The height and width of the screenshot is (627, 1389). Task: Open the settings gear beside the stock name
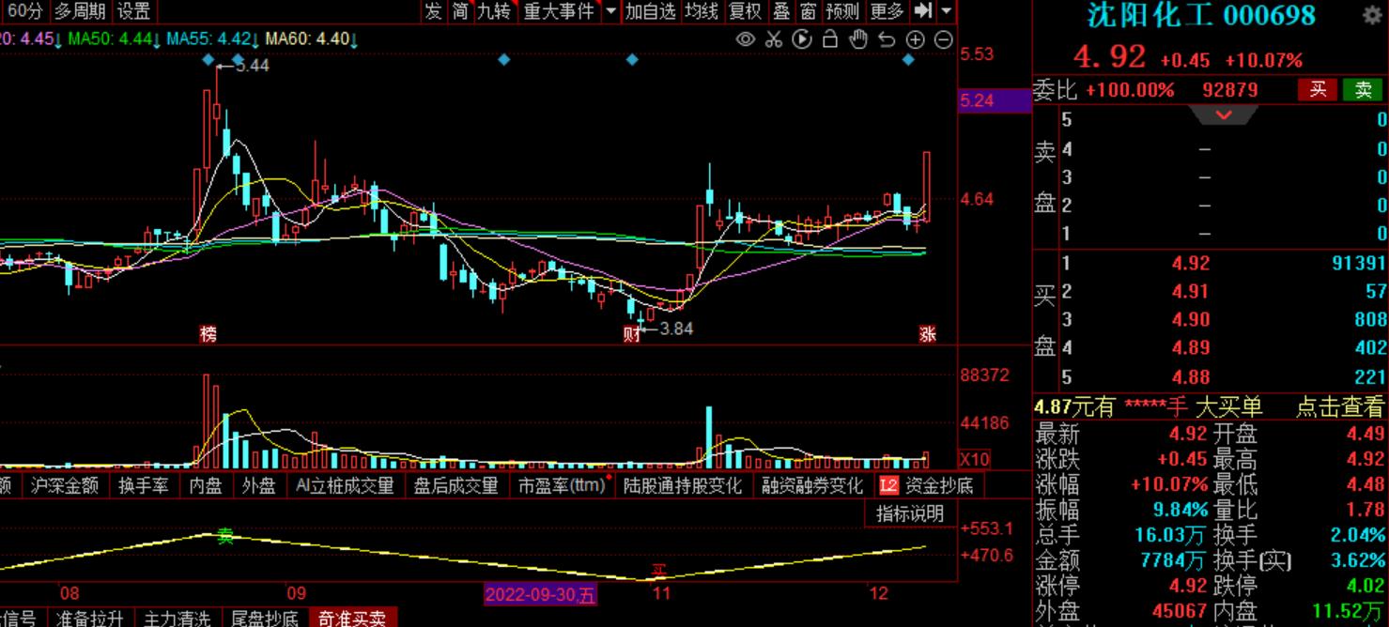pos(1371,15)
